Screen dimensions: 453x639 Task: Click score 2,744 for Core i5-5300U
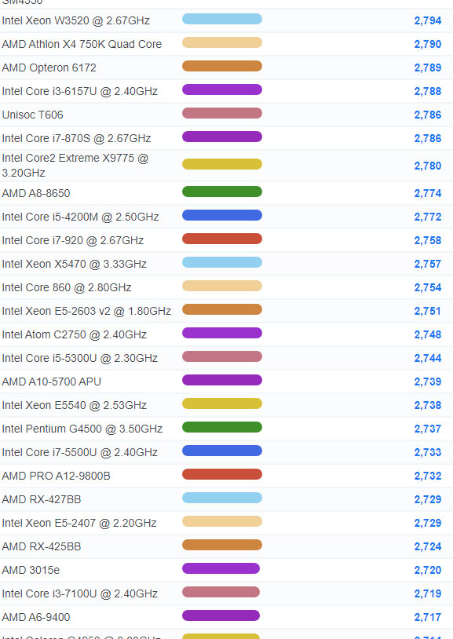coord(428,359)
